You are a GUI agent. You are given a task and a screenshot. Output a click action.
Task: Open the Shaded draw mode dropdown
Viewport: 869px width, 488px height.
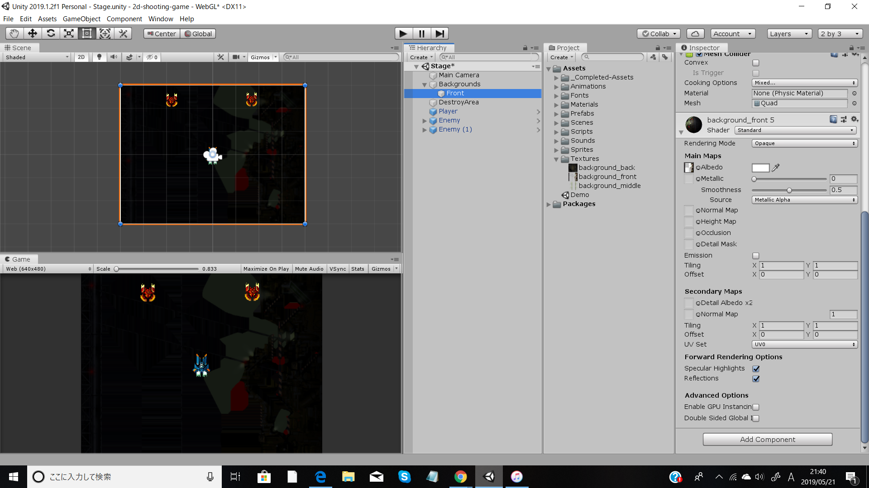click(x=37, y=57)
